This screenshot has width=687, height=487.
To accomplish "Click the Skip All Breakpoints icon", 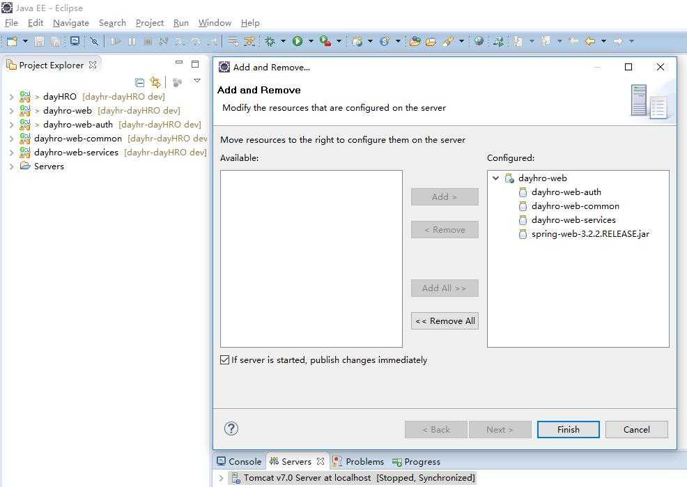I will point(94,41).
